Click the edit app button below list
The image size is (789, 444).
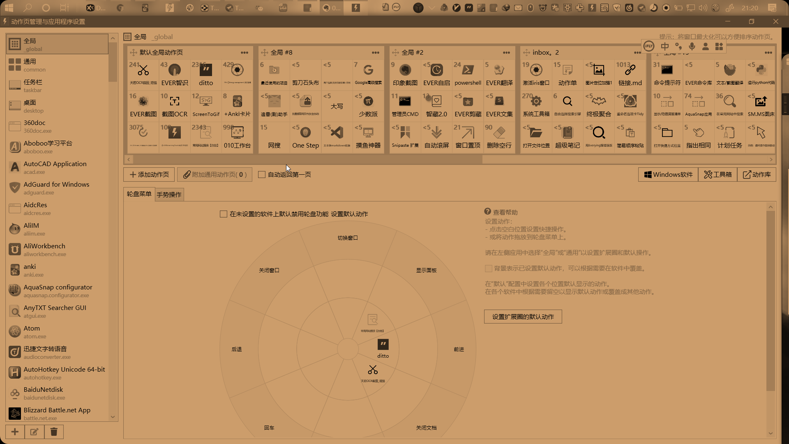click(x=35, y=432)
